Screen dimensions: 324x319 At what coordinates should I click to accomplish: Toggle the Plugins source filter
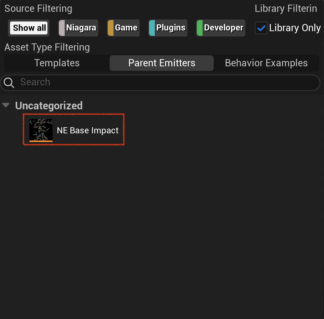click(168, 28)
